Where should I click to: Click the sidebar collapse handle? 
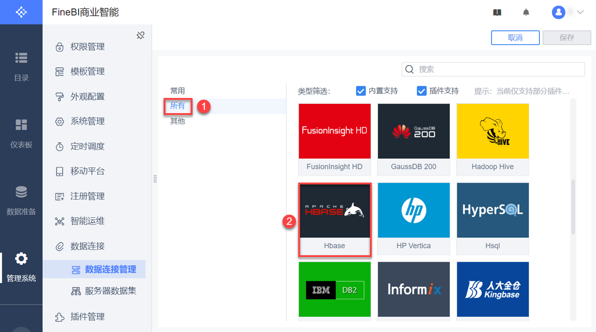[155, 179]
